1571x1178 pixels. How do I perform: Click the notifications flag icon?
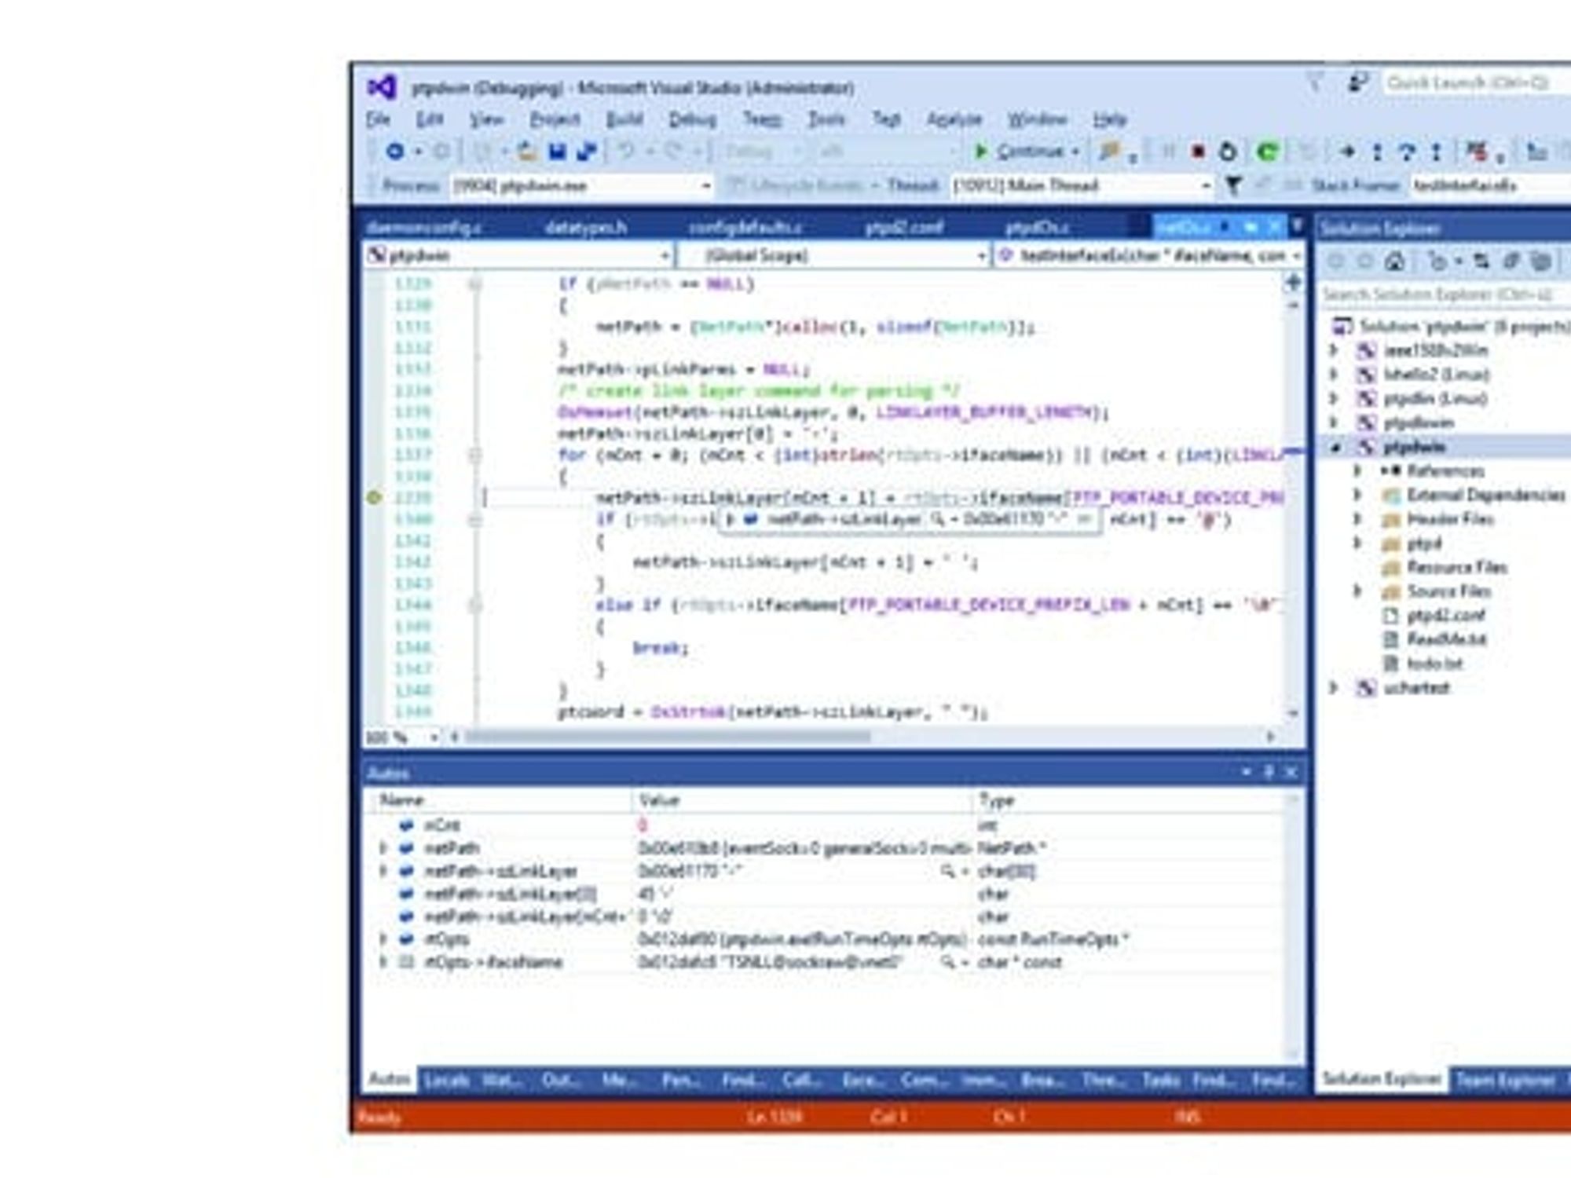(x=1314, y=82)
